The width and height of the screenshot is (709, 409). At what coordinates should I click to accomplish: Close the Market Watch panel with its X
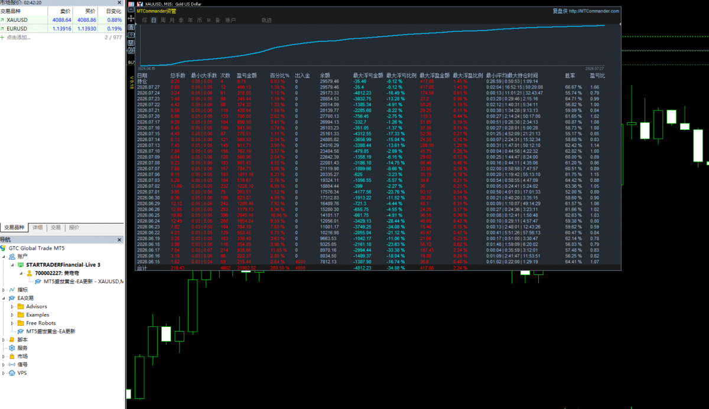(x=120, y=2)
